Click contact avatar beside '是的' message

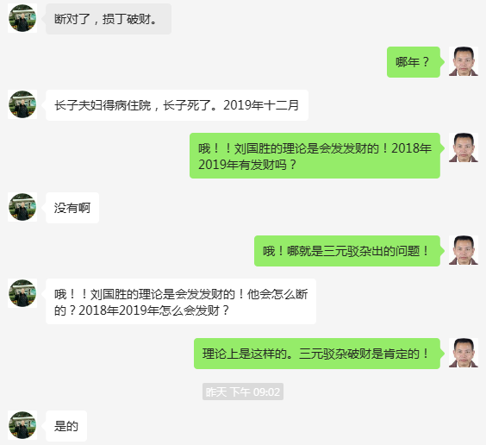22,425
